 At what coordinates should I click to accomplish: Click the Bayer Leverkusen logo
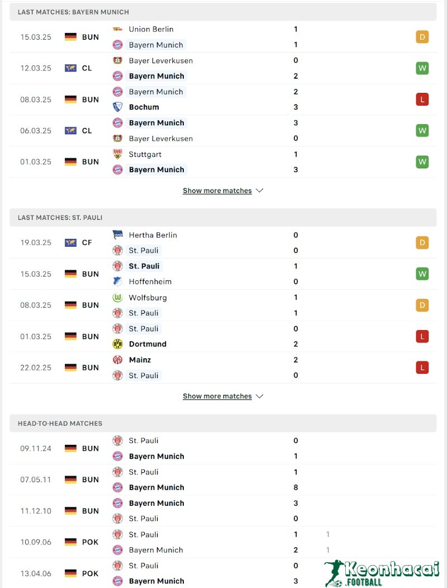click(117, 60)
